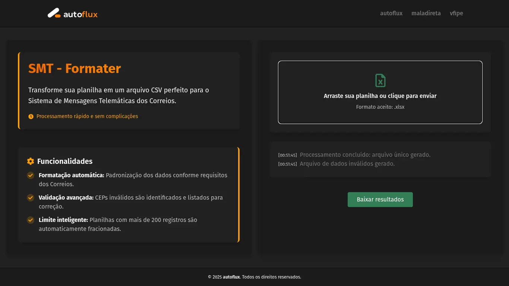Click the checkmark beside 'Formatação automática'

click(x=31, y=175)
